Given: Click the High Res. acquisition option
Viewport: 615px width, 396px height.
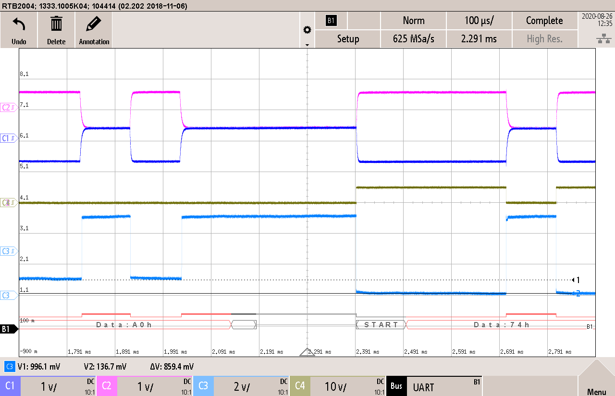Looking at the screenshot, I should [x=544, y=39].
